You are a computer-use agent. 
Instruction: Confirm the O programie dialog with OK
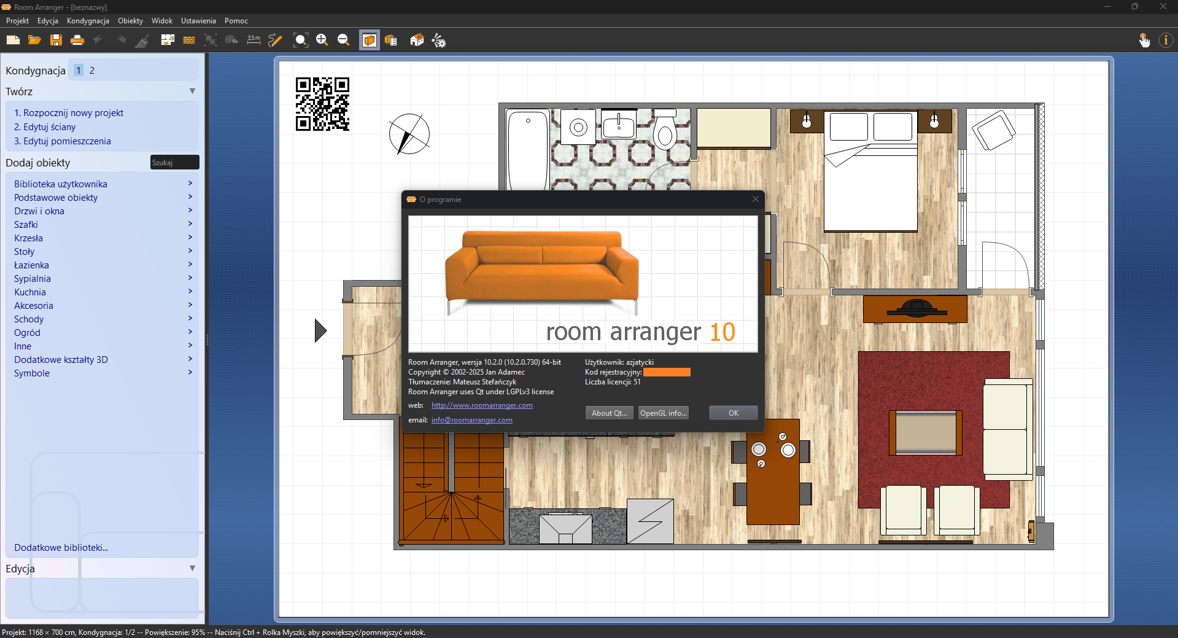click(x=733, y=413)
